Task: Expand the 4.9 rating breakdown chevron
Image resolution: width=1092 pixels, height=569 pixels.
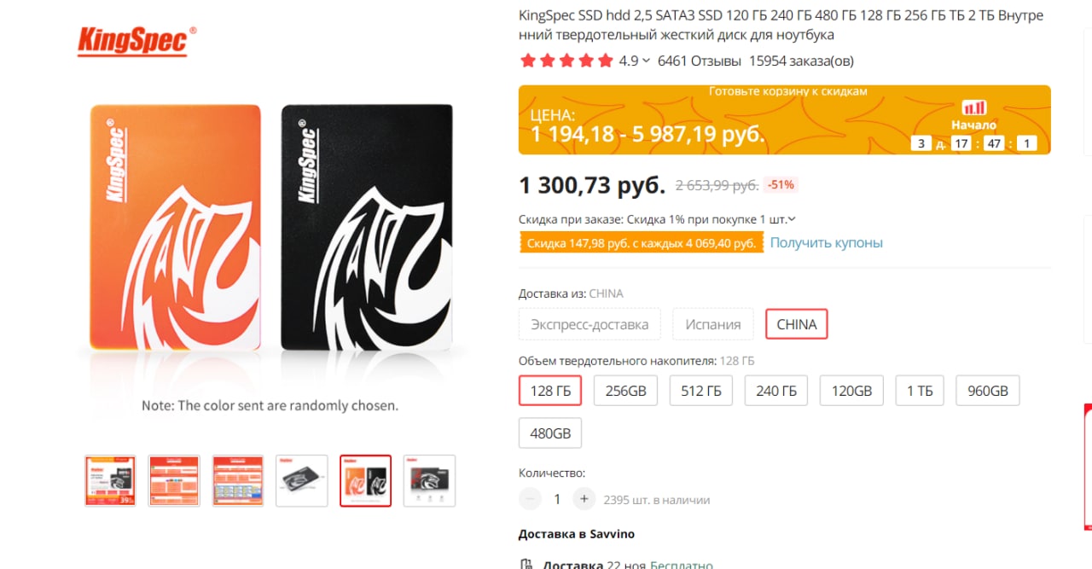Action: (646, 61)
